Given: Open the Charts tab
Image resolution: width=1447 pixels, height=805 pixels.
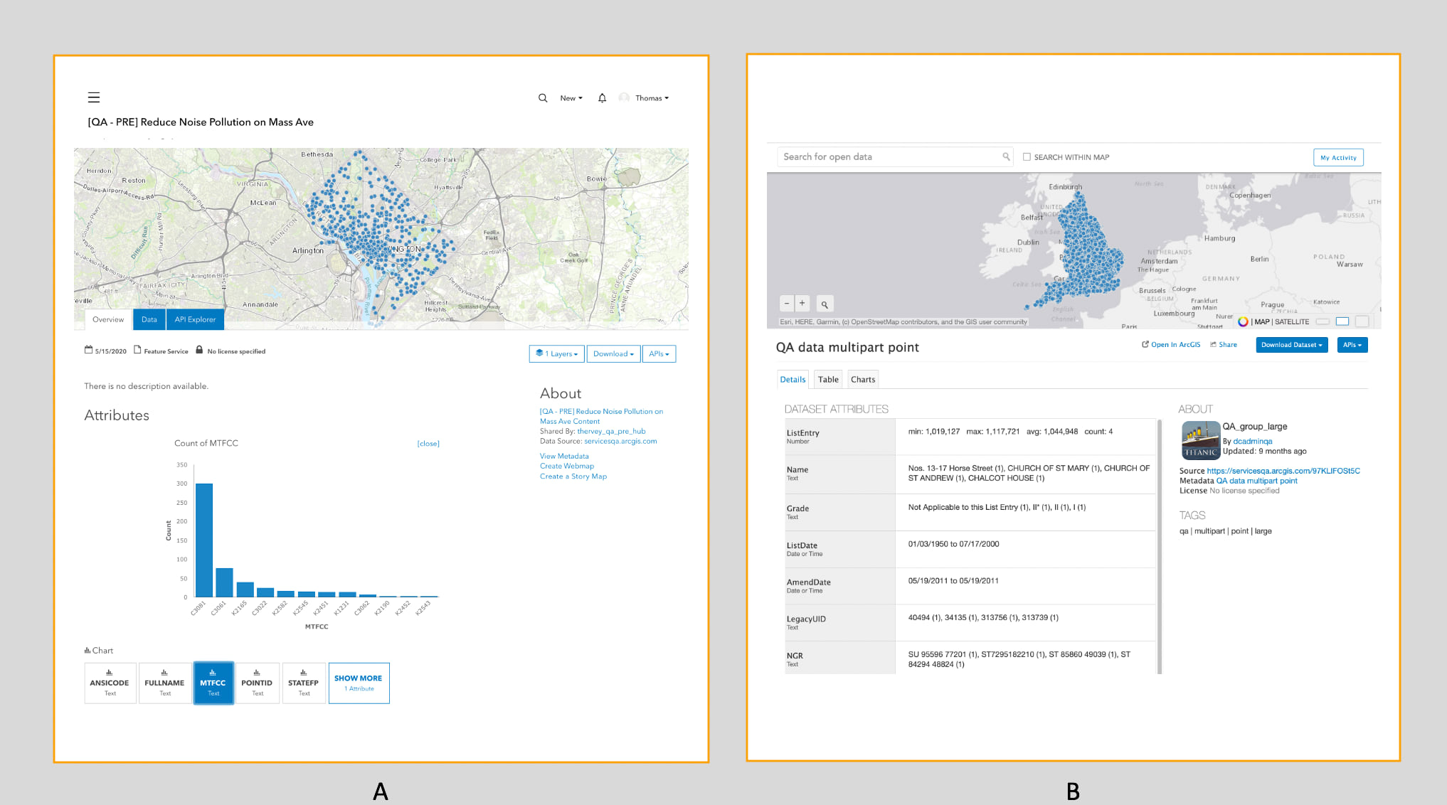Looking at the screenshot, I should point(863,380).
